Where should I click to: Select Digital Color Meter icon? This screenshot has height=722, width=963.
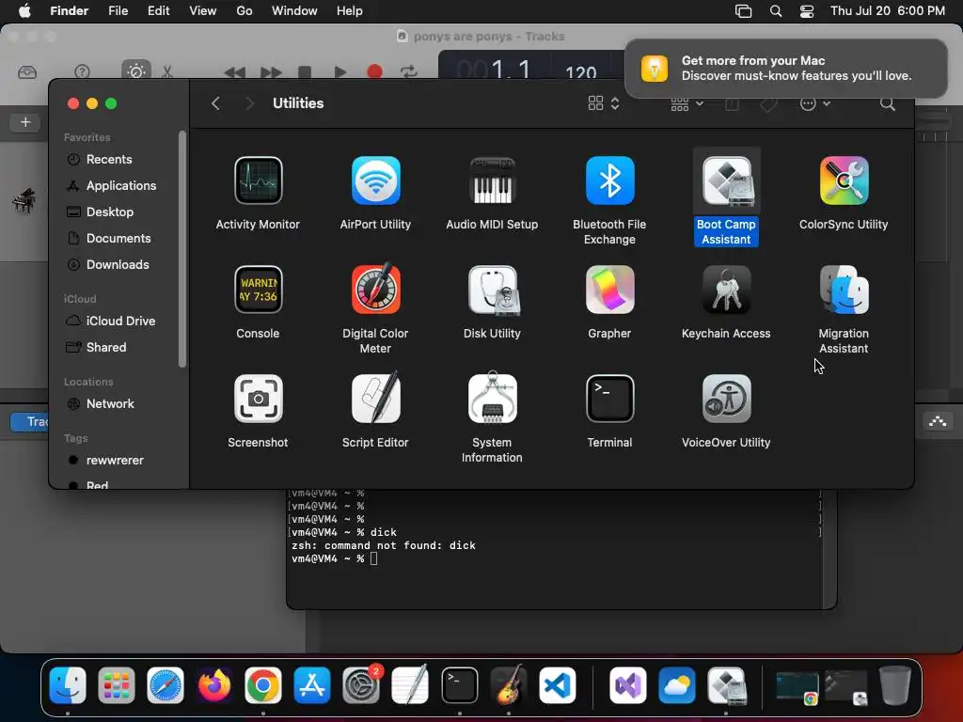click(x=375, y=290)
